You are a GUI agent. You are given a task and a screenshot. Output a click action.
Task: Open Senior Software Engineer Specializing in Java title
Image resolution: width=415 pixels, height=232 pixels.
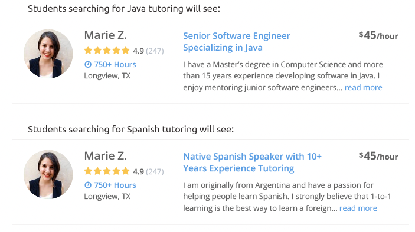click(x=237, y=41)
